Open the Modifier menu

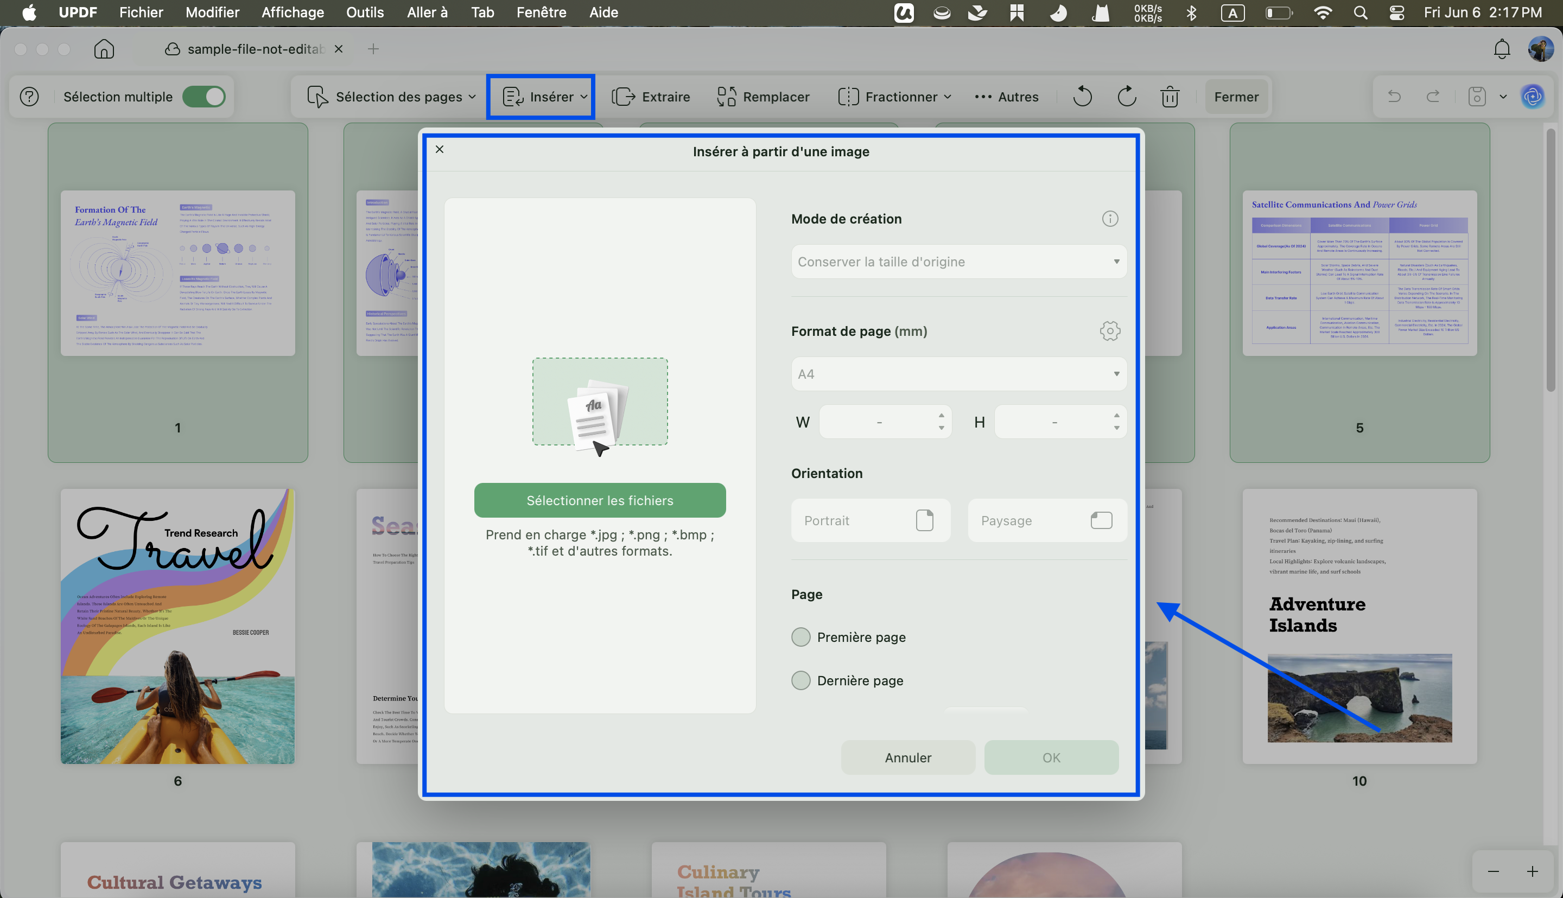tap(212, 12)
